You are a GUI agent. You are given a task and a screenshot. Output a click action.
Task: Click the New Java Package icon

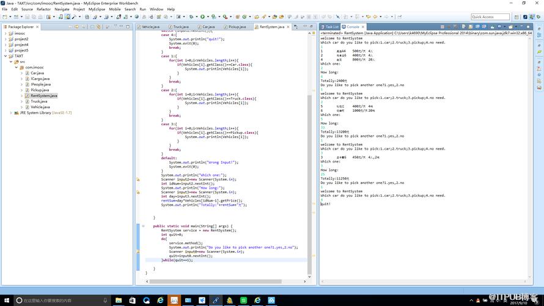point(237,16)
